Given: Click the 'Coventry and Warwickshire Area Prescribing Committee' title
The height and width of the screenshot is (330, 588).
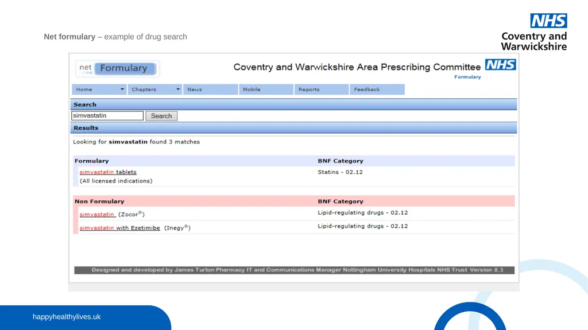Looking at the screenshot, I should [357, 67].
